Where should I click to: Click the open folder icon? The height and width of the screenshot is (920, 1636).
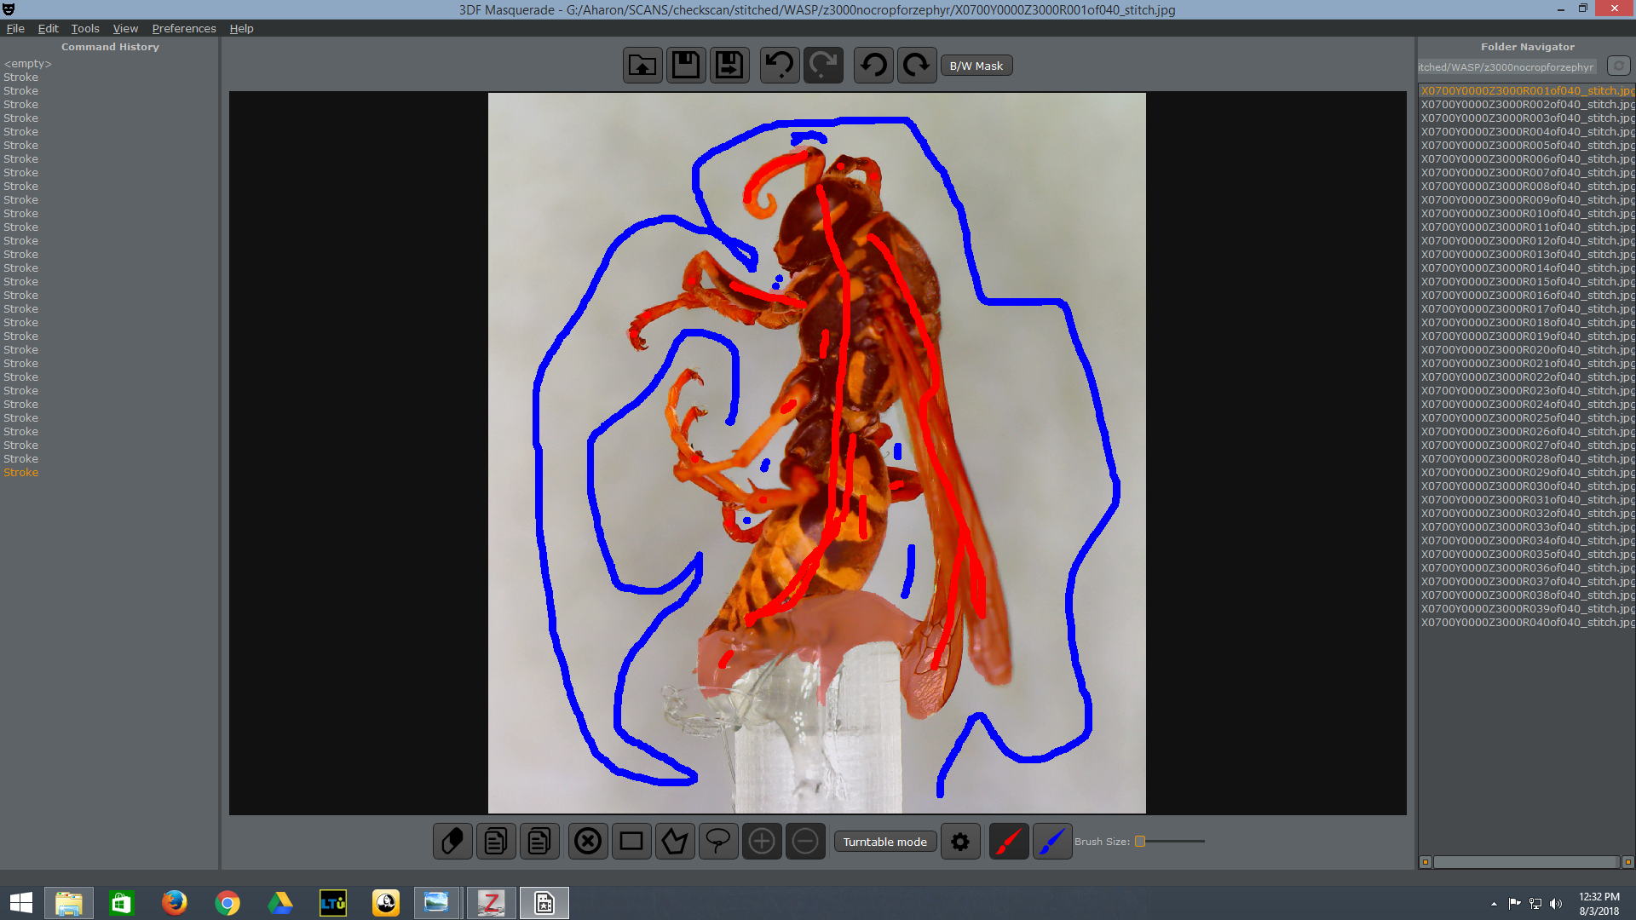[x=642, y=66]
